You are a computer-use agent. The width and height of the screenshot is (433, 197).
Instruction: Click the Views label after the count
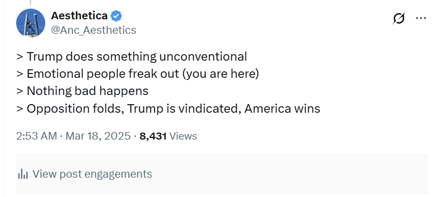(183, 136)
